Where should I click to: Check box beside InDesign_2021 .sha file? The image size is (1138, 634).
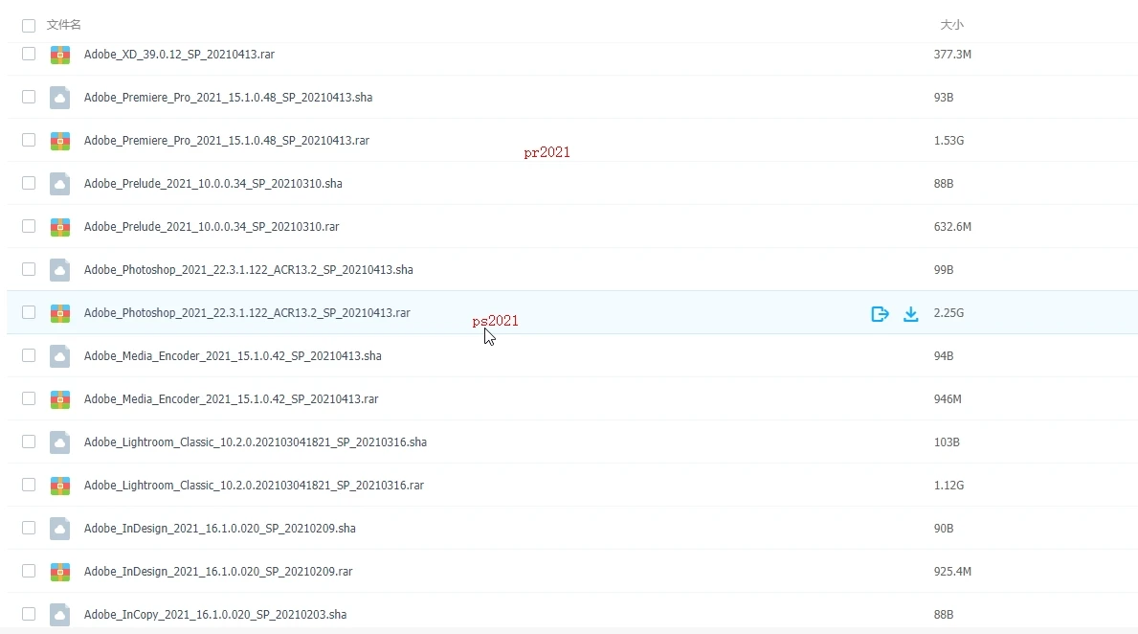coord(29,528)
